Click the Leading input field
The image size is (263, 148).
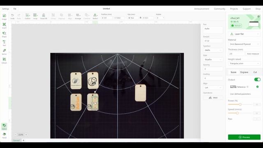point(213,78)
